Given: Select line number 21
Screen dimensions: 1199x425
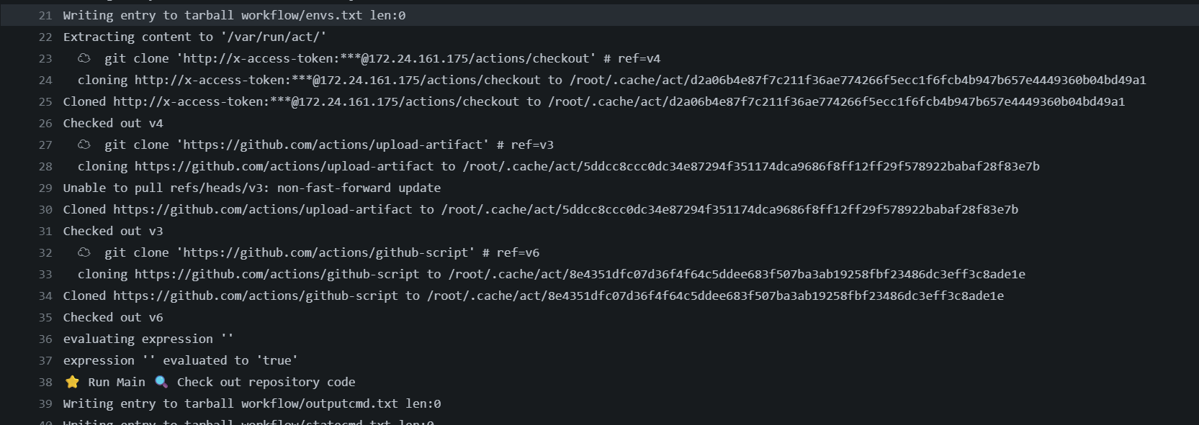Looking at the screenshot, I should click(45, 15).
